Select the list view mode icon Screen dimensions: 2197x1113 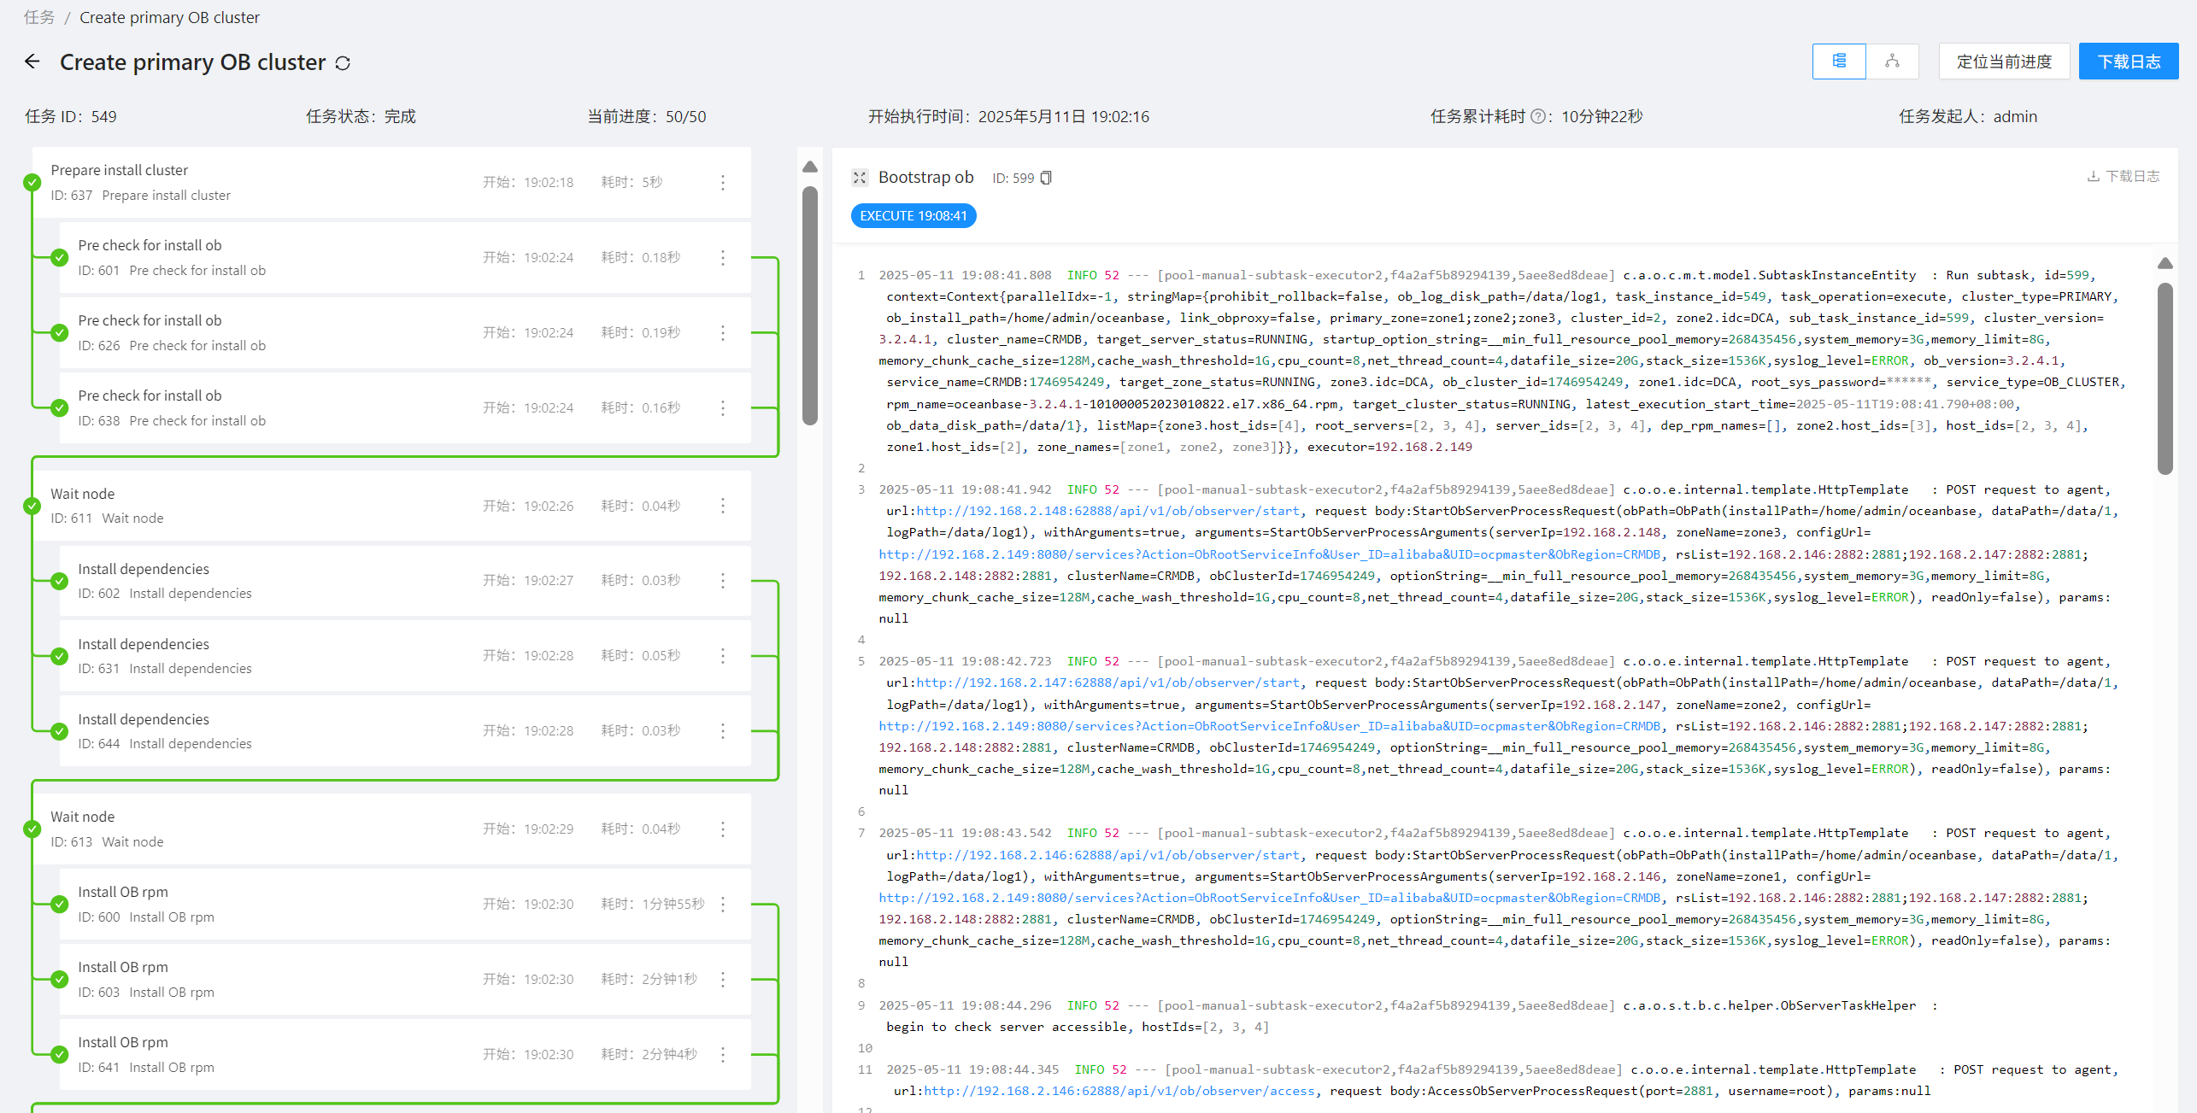(x=1839, y=61)
